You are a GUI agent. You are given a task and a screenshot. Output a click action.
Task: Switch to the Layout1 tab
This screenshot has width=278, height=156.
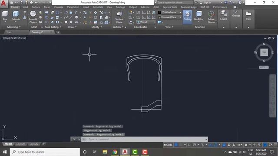pos(20,144)
